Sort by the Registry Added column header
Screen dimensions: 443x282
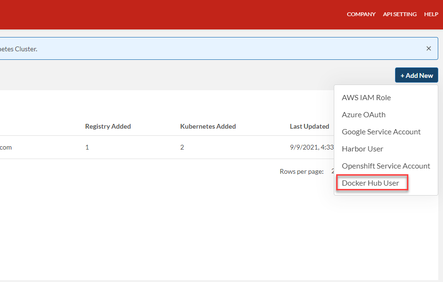click(x=108, y=126)
